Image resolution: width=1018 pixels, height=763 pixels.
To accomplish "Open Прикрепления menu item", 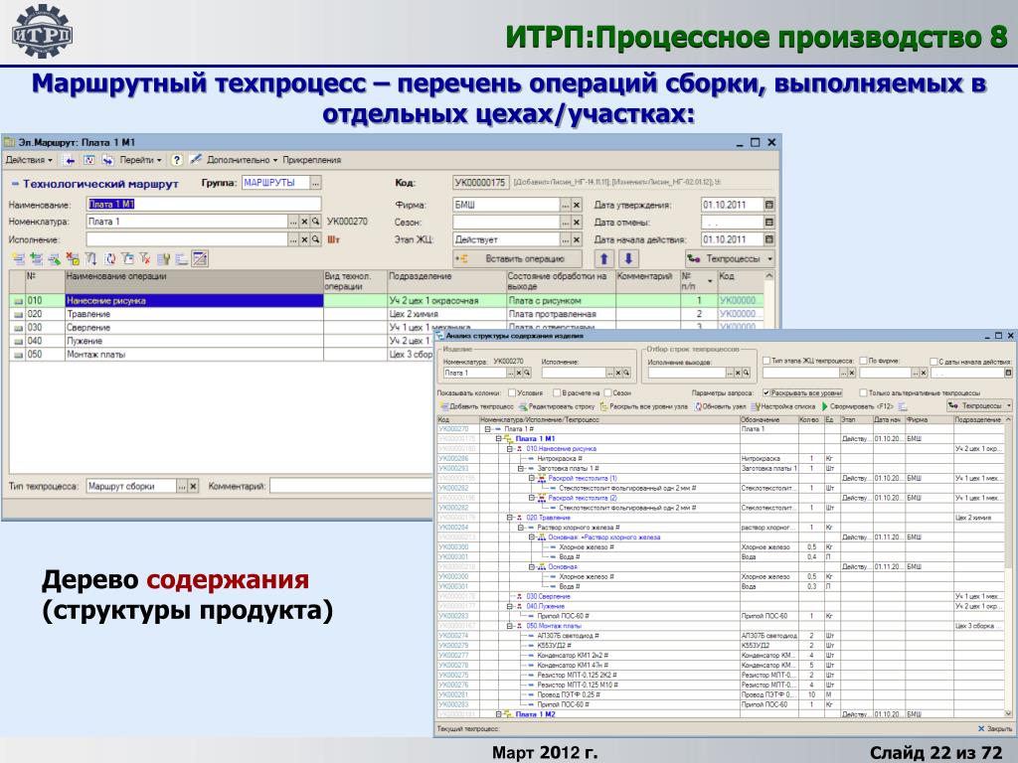I will pyautogui.click(x=311, y=160).
